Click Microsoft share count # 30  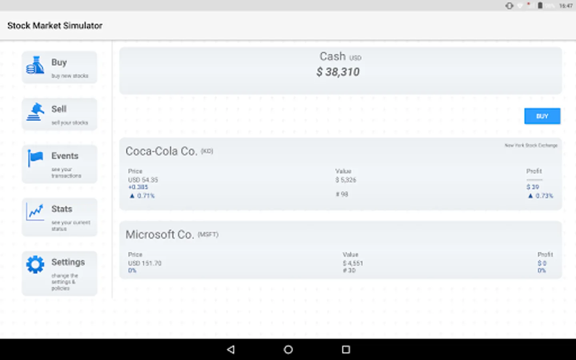[349, 270]
